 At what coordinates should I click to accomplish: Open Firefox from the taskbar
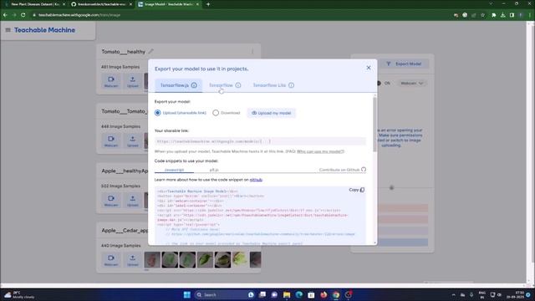coord(324,294)
